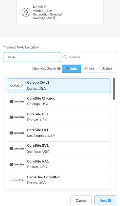
Task: Click the location list scrollbar thumb
Action: tap(114, 89)
